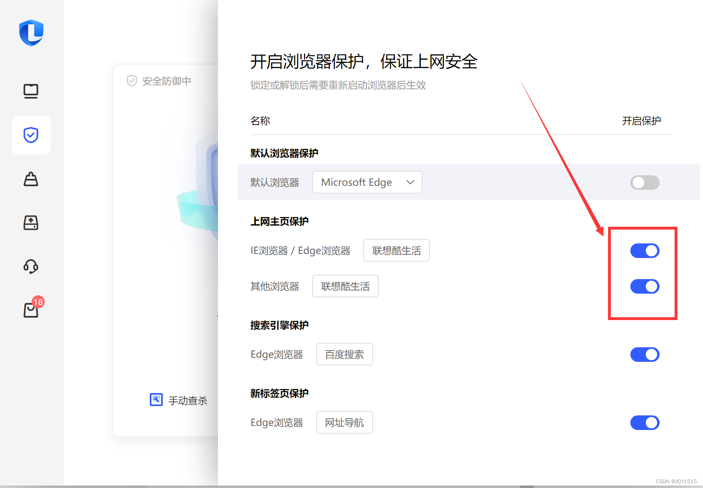Click the 开启浏览器保护 panel title
The height and width of the screenshot is (488, 703).
(364, 62)
